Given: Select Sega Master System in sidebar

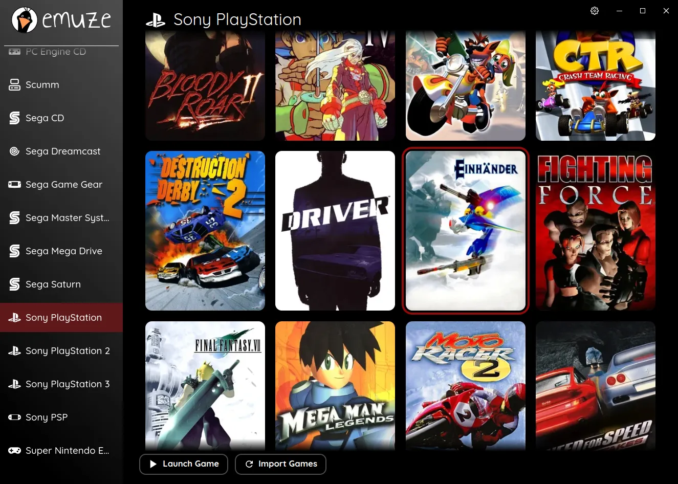Looking at the screenshot, I should click(x=67, y=218).
